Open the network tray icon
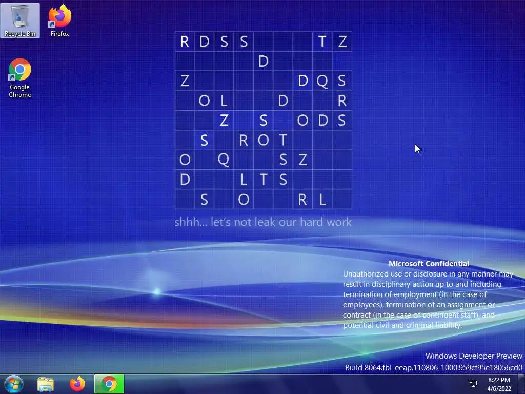525x394 pixels. coord(473,384)
